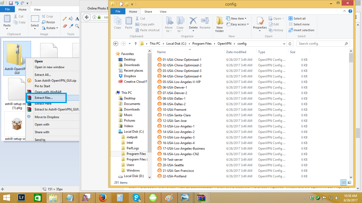Click Cut in Explorer Clipboard group
The height and width of the screenshot is (203, 362).
click(140, 19)
